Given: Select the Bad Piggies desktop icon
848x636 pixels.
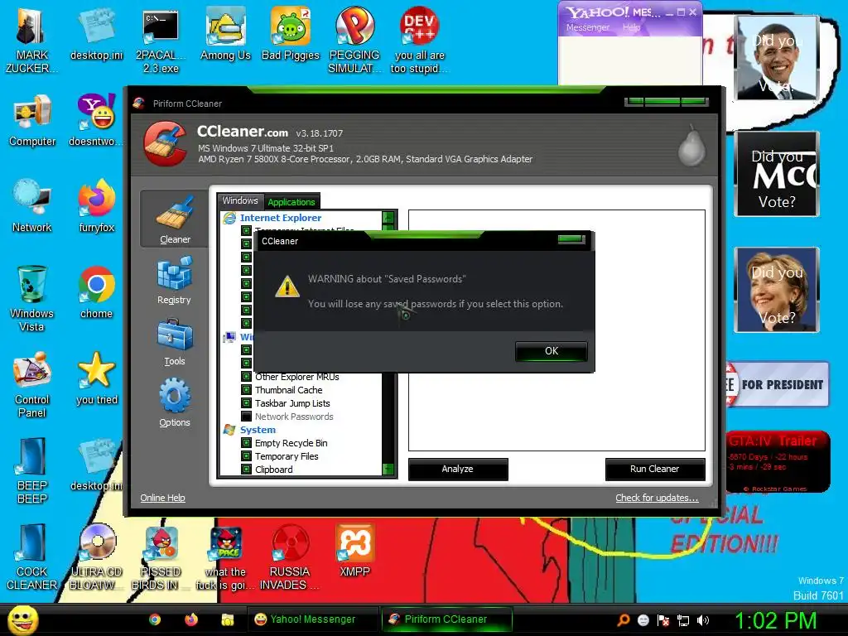Looking at the screenshot, I should pyautogui.click(x=291, y=35).
